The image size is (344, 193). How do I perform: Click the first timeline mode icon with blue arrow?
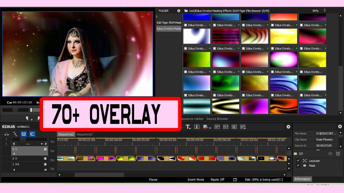click(x=6, y=134)
